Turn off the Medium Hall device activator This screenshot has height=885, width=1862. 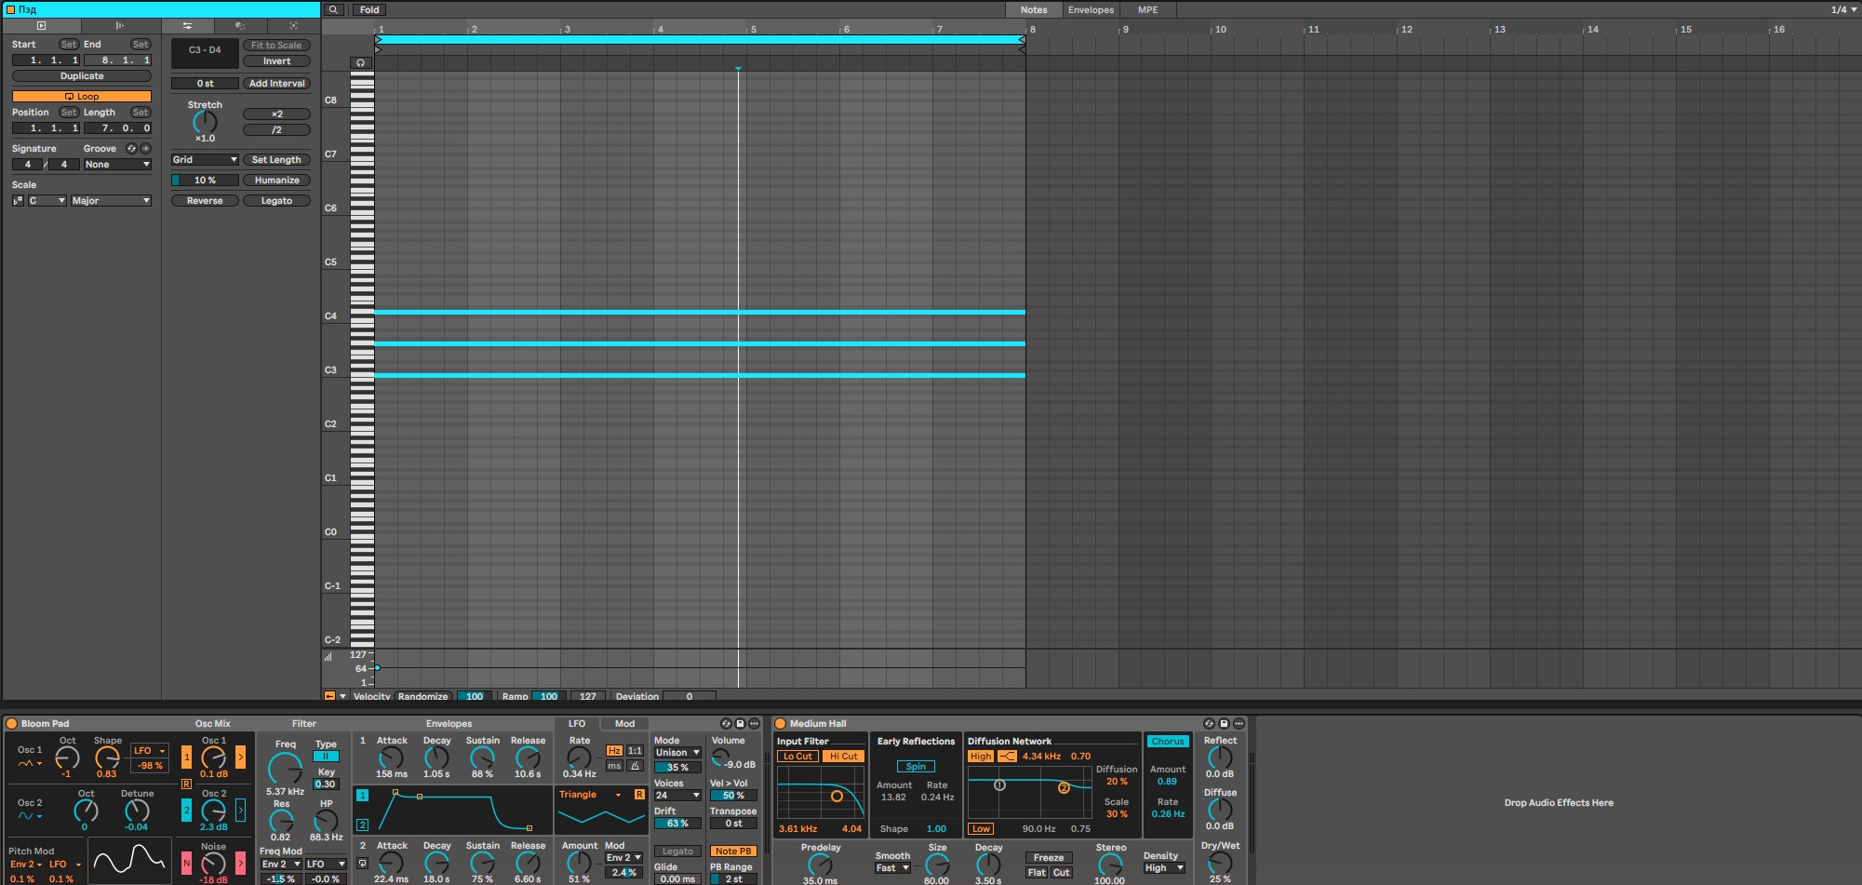[781, 723]
